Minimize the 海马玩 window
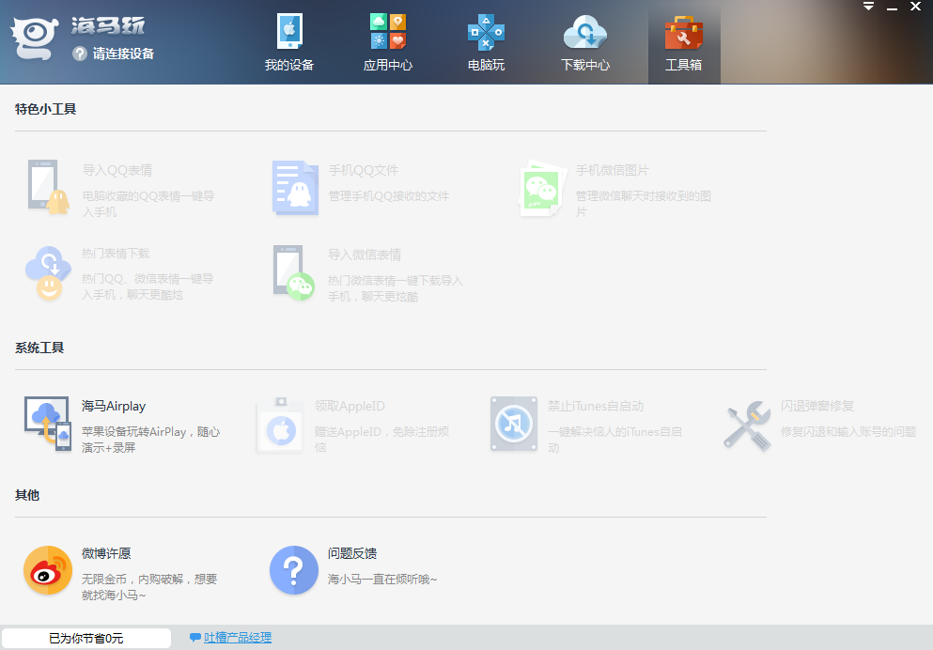 click(892, 8)
